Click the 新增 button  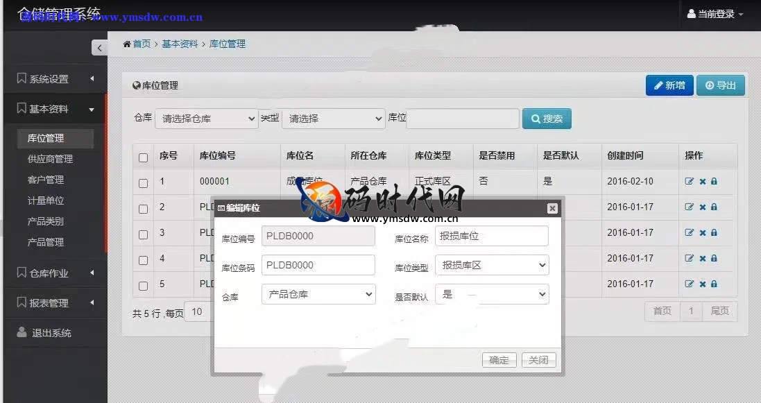(669, 85)
